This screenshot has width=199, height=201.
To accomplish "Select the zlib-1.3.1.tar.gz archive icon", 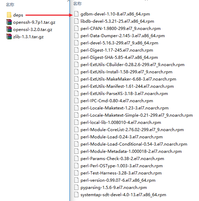I will coord(9,36).
